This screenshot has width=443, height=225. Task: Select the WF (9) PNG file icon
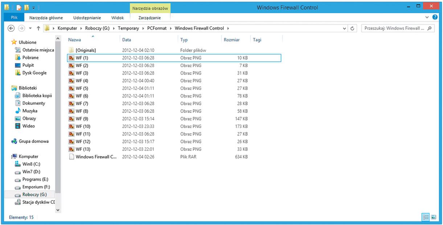tap(71, 119)
